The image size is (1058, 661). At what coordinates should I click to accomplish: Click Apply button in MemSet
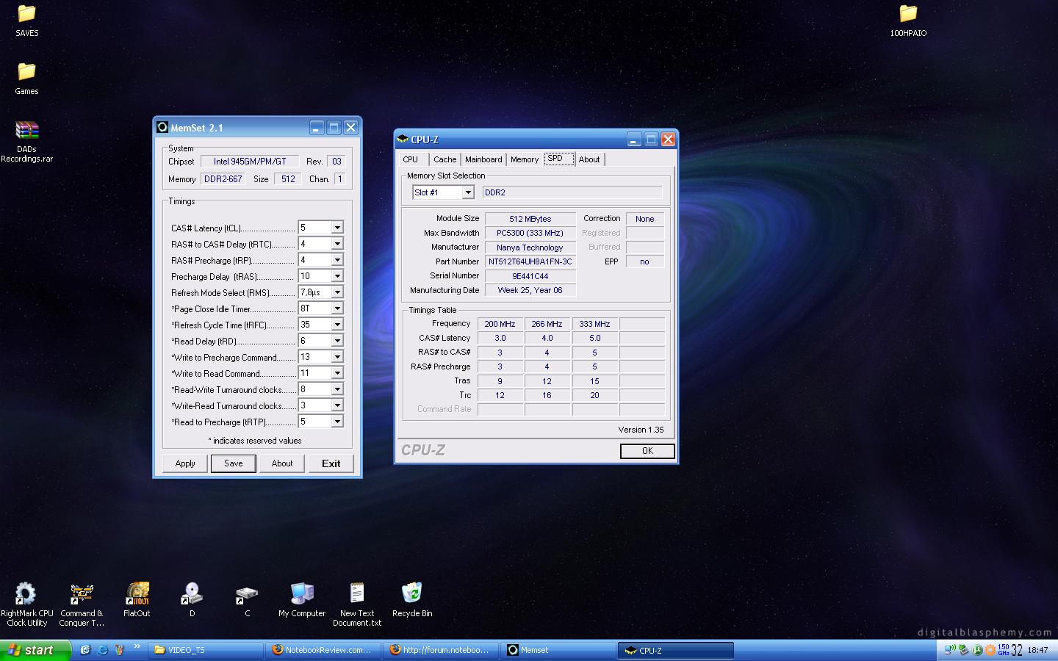185,463
